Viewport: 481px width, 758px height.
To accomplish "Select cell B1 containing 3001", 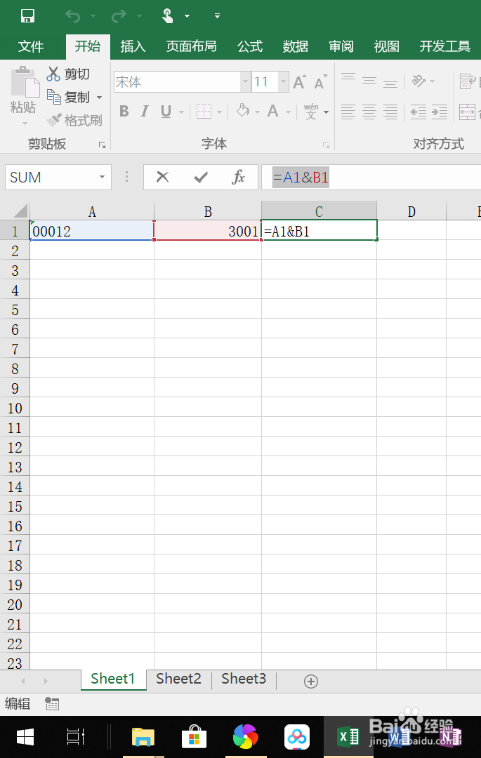I will point(208,231).
